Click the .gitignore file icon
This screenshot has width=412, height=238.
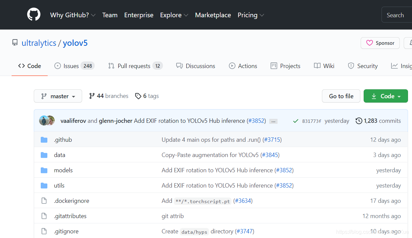44,231
